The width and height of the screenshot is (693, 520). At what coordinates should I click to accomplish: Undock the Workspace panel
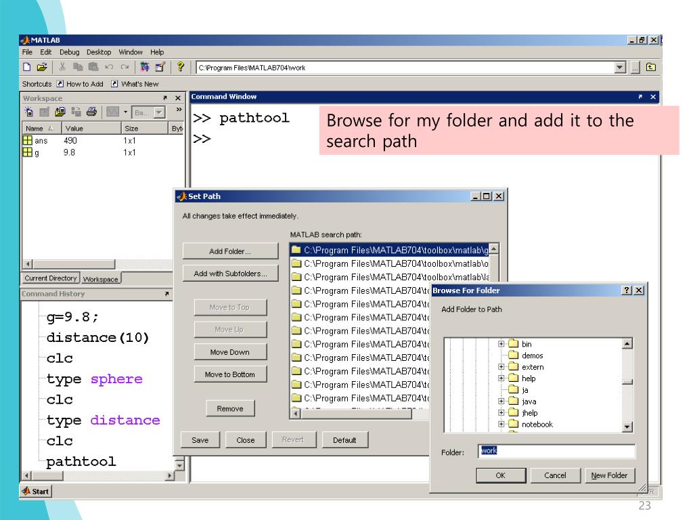[165, 97]
